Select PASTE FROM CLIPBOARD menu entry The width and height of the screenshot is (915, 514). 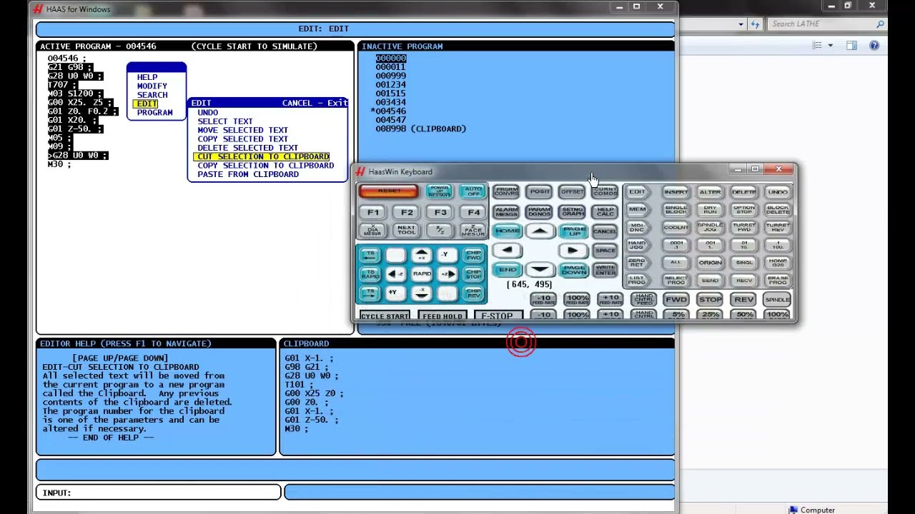(247, 174)
